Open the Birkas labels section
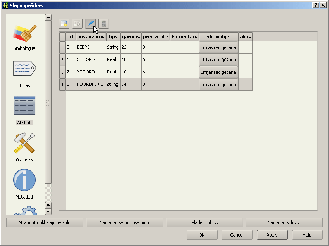 [x=24, y=74]
